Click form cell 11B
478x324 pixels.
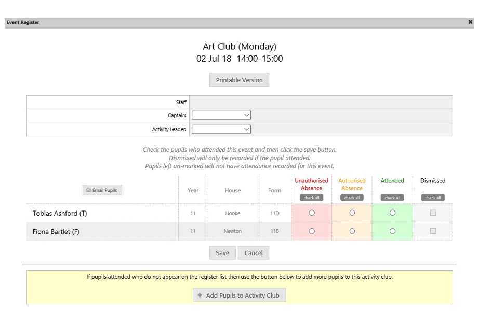tap(275, 231)
